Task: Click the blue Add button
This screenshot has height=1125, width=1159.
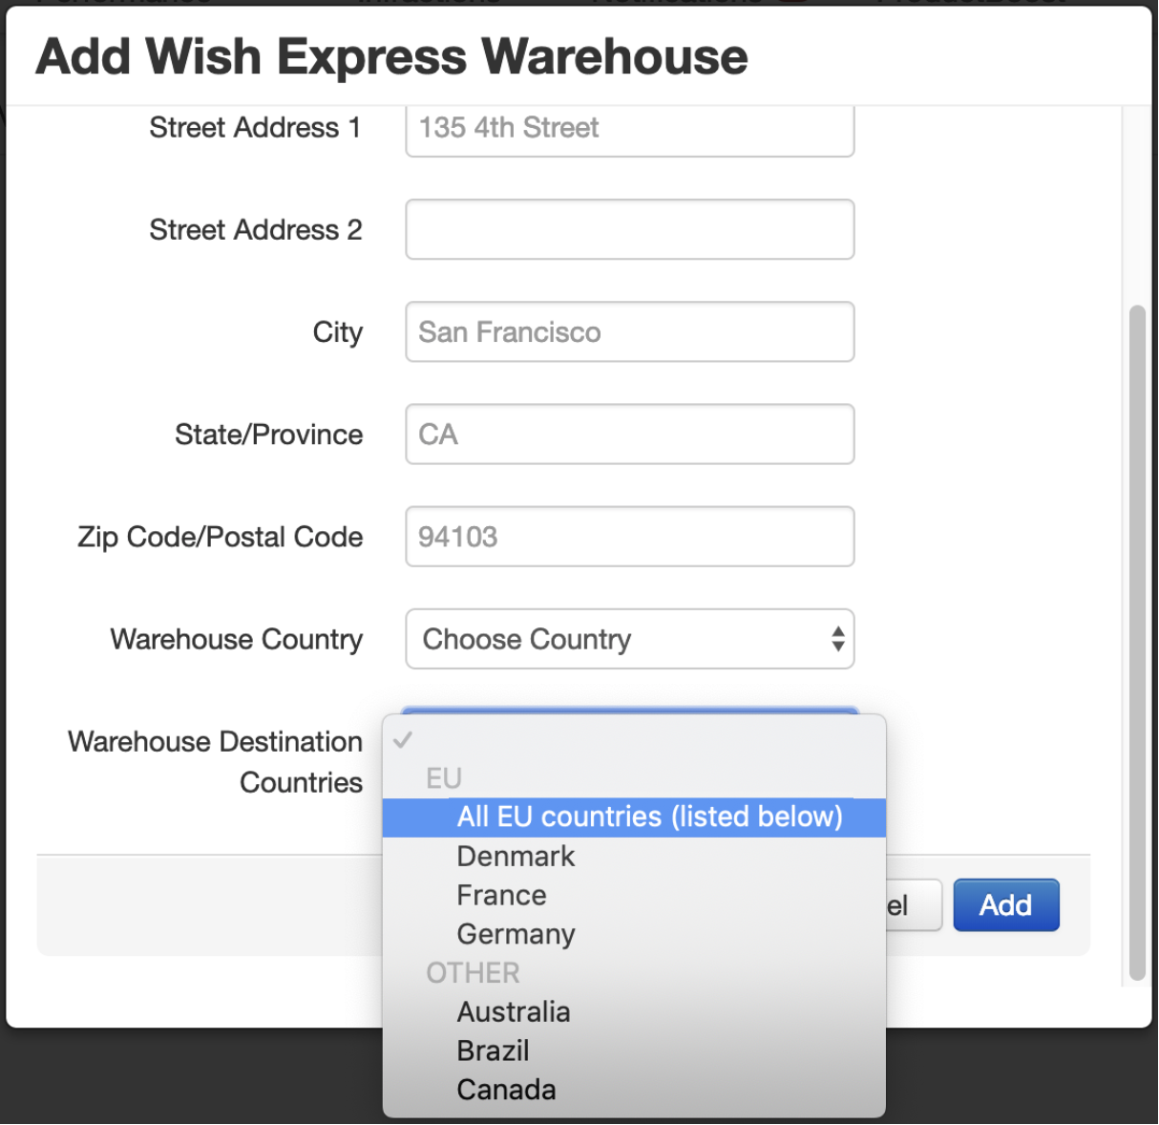Action: click(1005, 904)
